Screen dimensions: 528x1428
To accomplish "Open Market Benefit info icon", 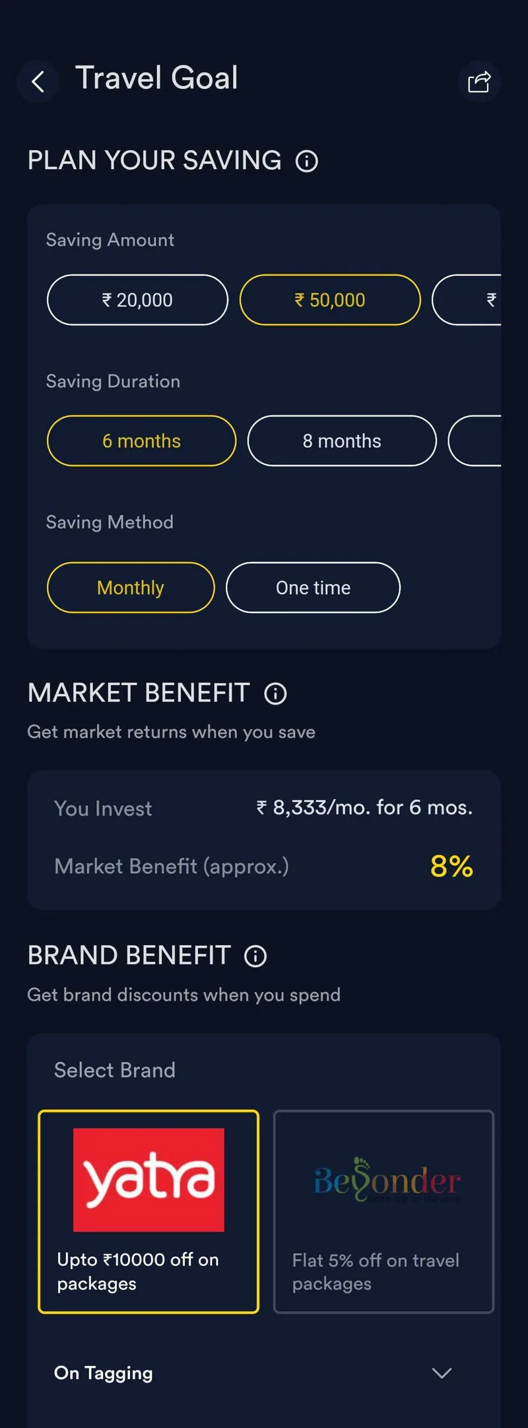I will [x=275, y=694].
